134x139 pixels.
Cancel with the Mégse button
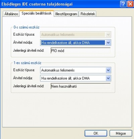(x=121, y=133)
